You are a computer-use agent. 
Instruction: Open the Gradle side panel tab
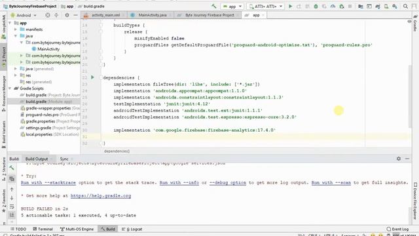point(415,24)
